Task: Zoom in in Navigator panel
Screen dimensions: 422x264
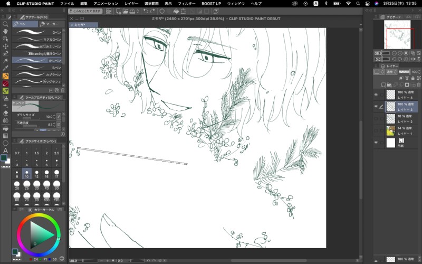Action: click(x=400, y=53)
